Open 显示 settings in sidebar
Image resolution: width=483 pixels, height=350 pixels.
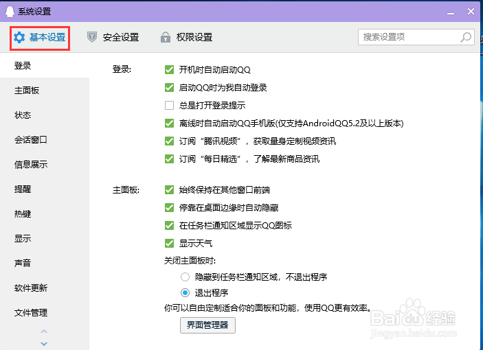[x=45, y=238]
